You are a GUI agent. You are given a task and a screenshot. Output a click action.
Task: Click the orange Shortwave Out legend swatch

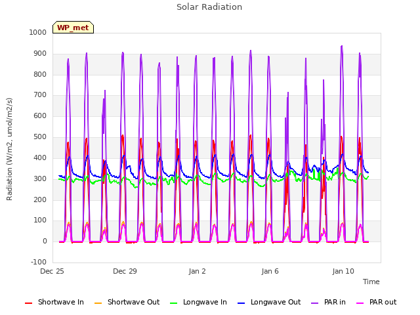[98, 303]
